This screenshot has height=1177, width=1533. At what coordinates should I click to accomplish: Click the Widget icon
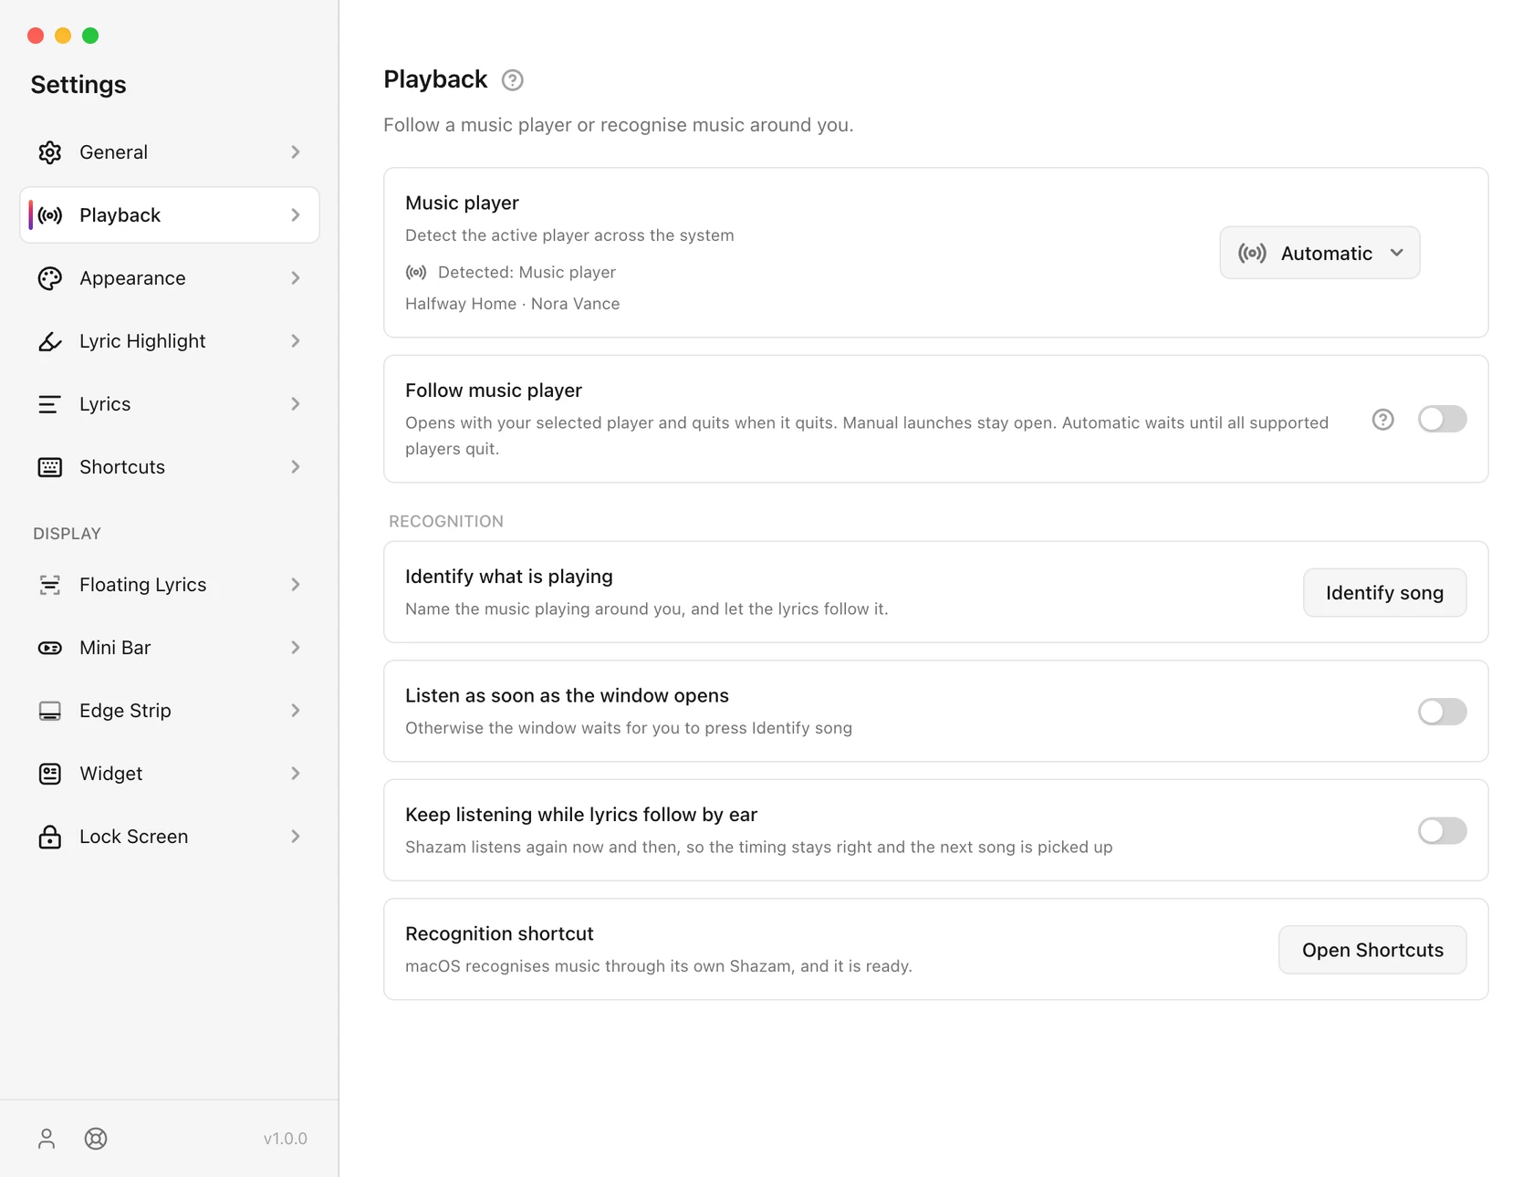click(x=50, y=774)
